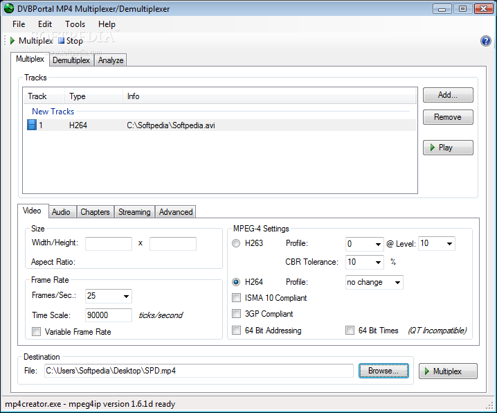This screenshot has height=413, width=497.
Task: Click the Play button
Action: pos(448,148)
